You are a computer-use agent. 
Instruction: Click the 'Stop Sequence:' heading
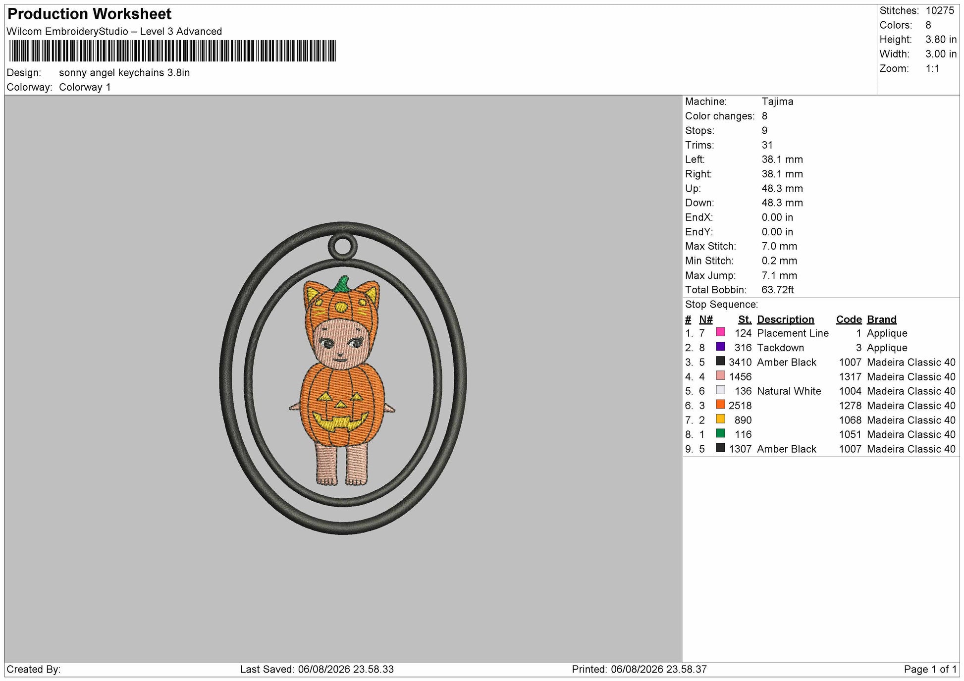click(x=721, y=305)
